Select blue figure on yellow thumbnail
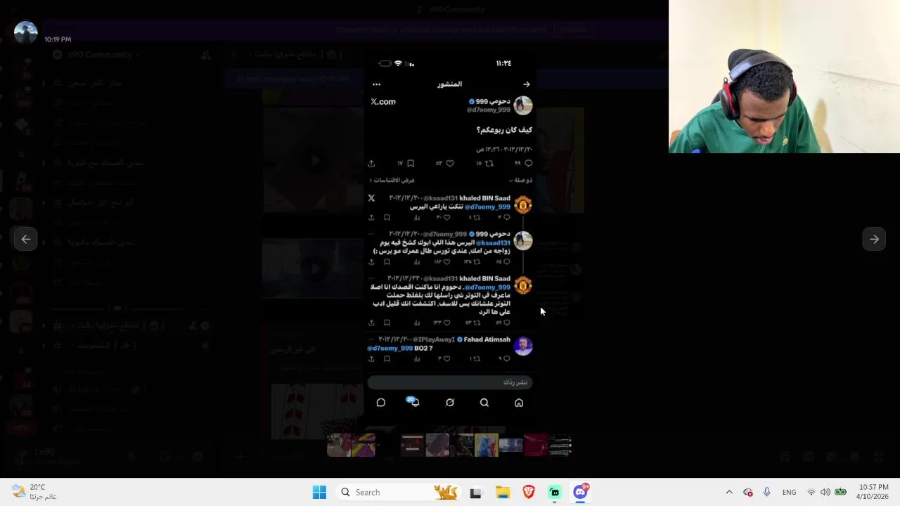 click(486, 445)
